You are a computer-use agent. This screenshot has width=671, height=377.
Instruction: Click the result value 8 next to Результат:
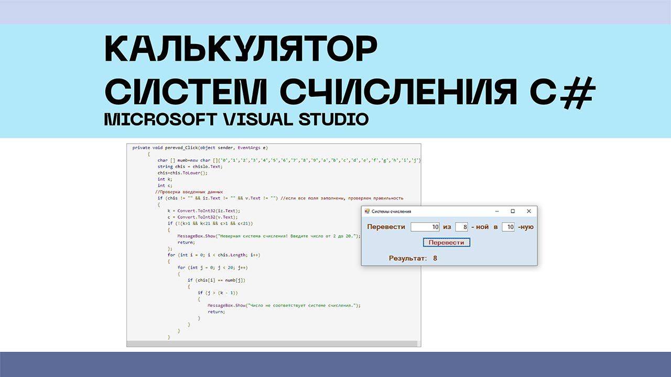coord(435,258)
